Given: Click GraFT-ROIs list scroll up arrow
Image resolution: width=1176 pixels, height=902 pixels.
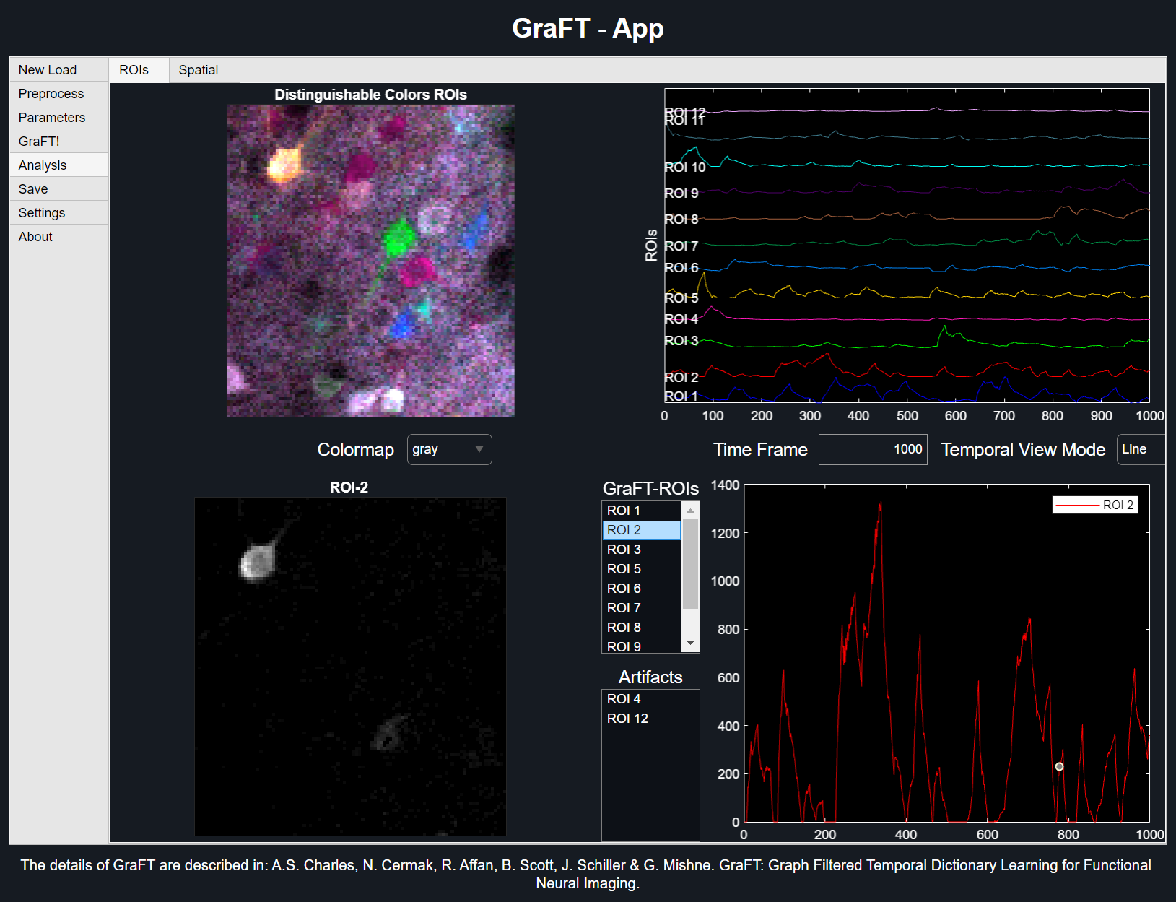Looking at the screenshot, I should pos(691,511).
